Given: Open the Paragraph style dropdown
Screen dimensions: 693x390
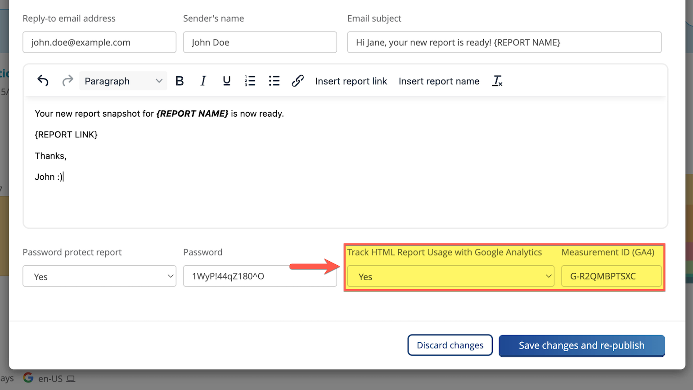Looking at the screenshot, I should [x=123, y=81].
